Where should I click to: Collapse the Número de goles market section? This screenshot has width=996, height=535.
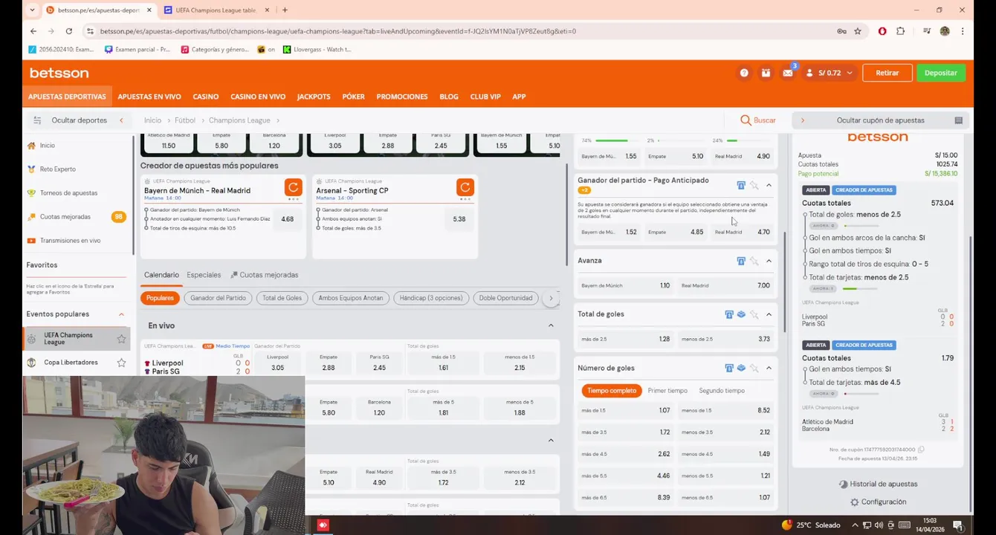pos(769,369)
